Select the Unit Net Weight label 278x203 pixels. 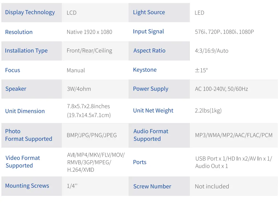click(153, 111)
